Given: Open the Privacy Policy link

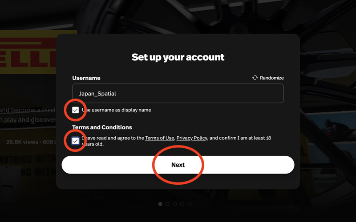Looking at the screenshot, I should [192, 138].
